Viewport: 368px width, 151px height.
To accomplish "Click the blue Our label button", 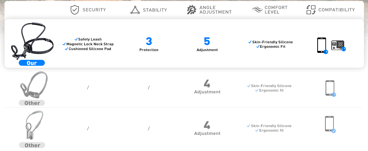I will [32, 63].
